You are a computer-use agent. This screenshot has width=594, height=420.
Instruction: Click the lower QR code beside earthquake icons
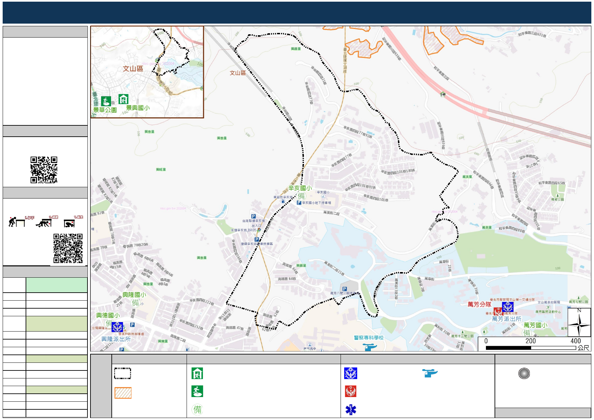(x=68, y=248)
